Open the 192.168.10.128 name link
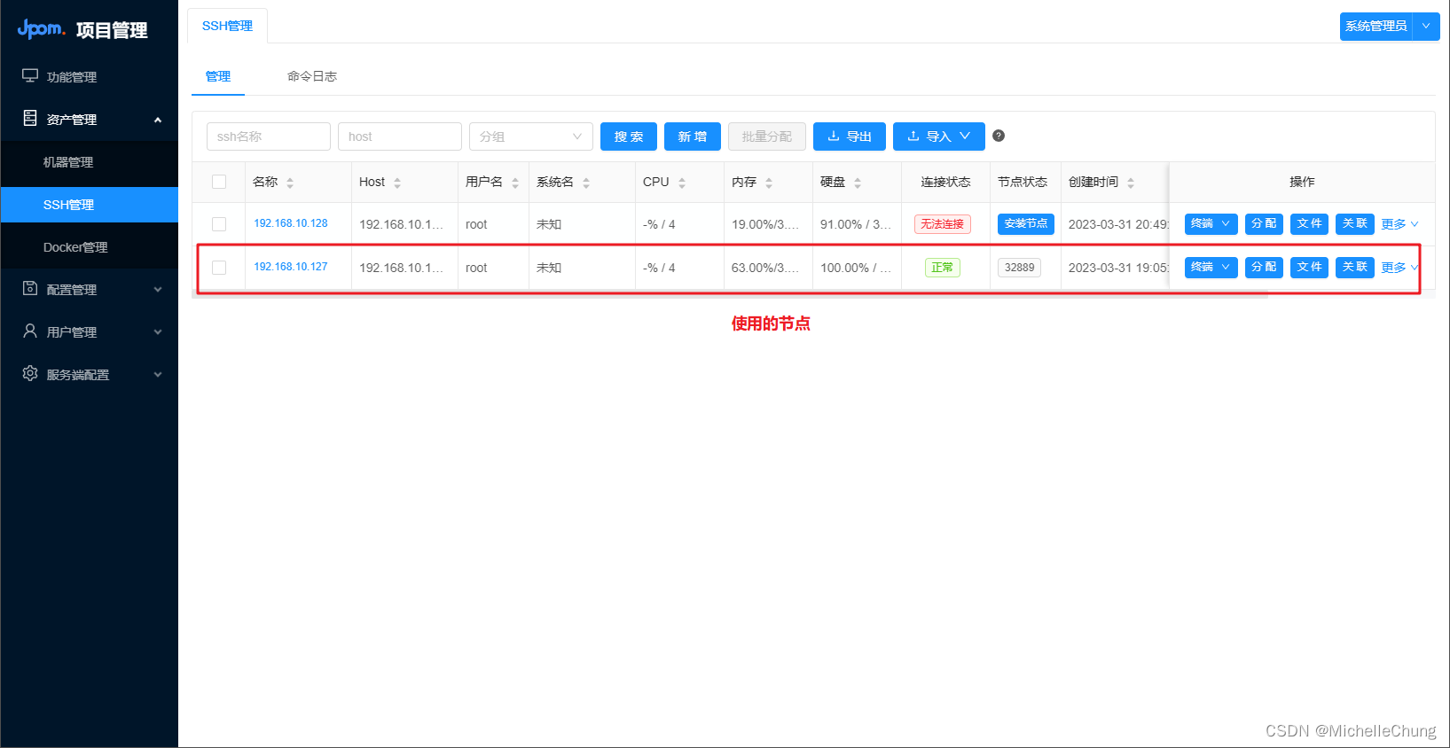The height and width of the screenshot is (748, 1450). pyautogui.click(x=291, y=223)
